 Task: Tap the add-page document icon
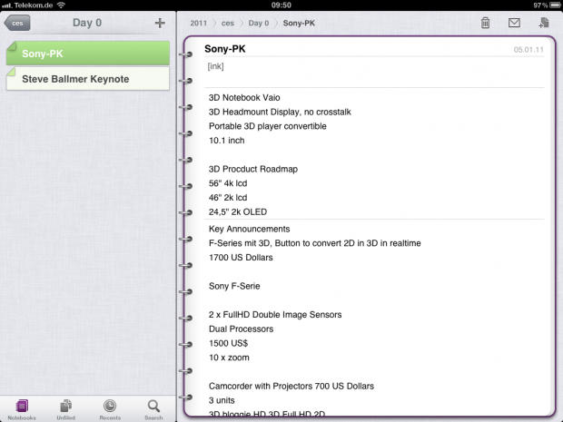pos(544,23)
